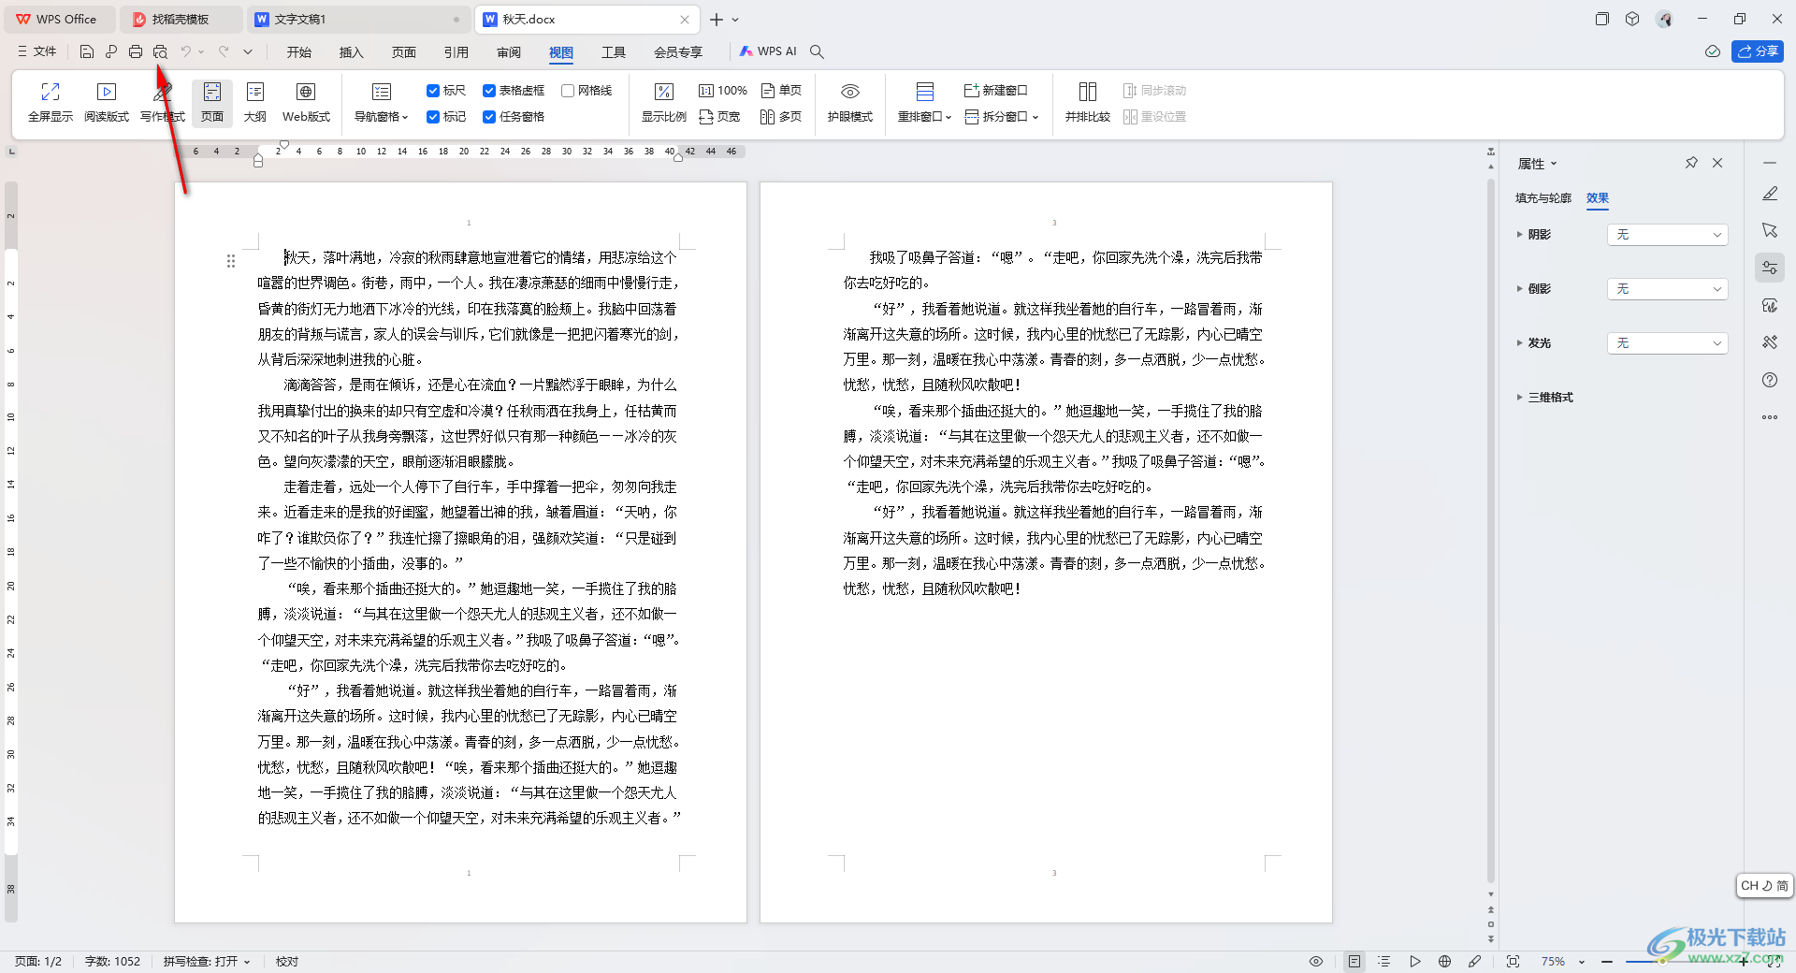Switch to Outline view

click(x=254, y=103)
